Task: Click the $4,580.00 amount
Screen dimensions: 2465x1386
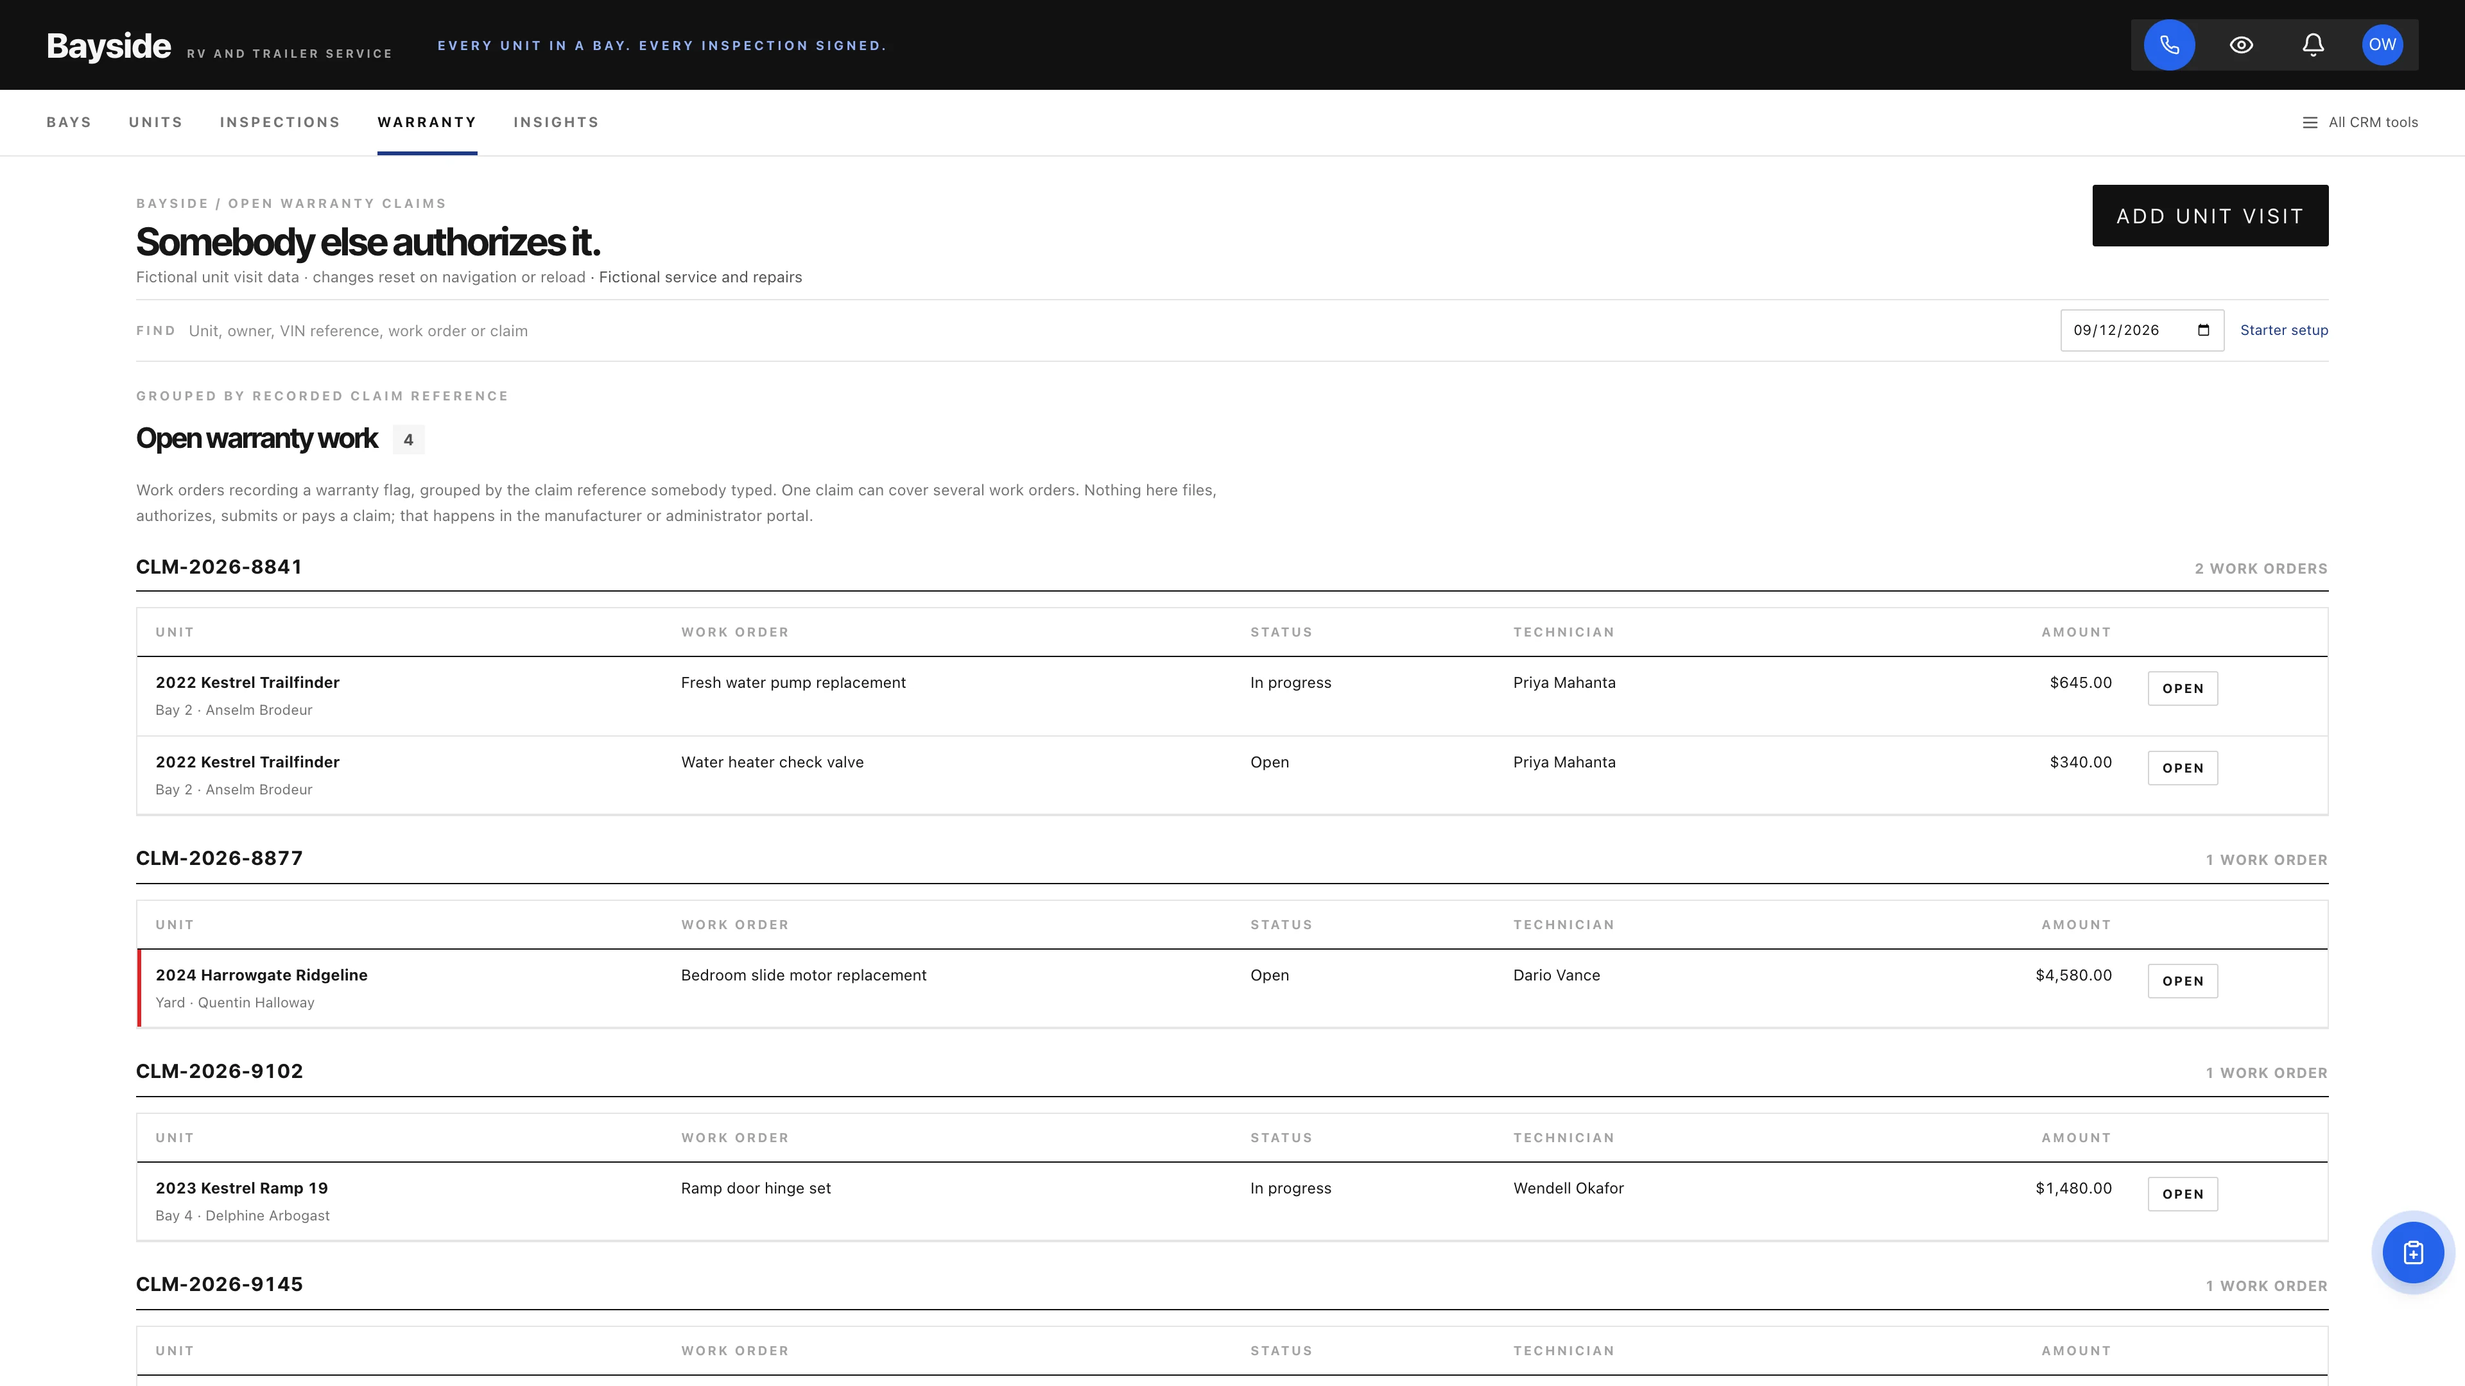Action: [2073, 975]
